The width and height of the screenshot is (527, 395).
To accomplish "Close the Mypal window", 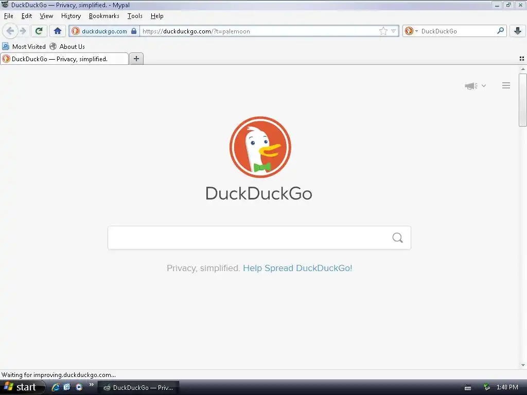I will click(x=520, y=5).
